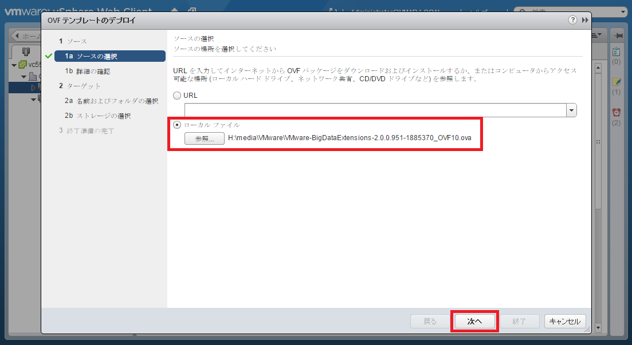Click the double-arrow minimize icon in the dialog header
Screen dimensions: 632x345
click(x=585, y=19)
